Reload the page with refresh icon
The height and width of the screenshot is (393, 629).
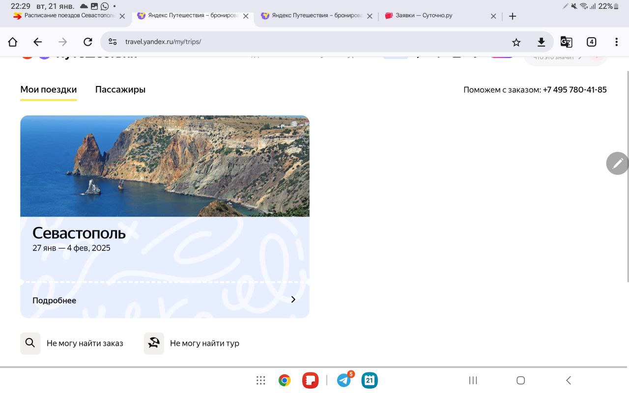point(87,42)
